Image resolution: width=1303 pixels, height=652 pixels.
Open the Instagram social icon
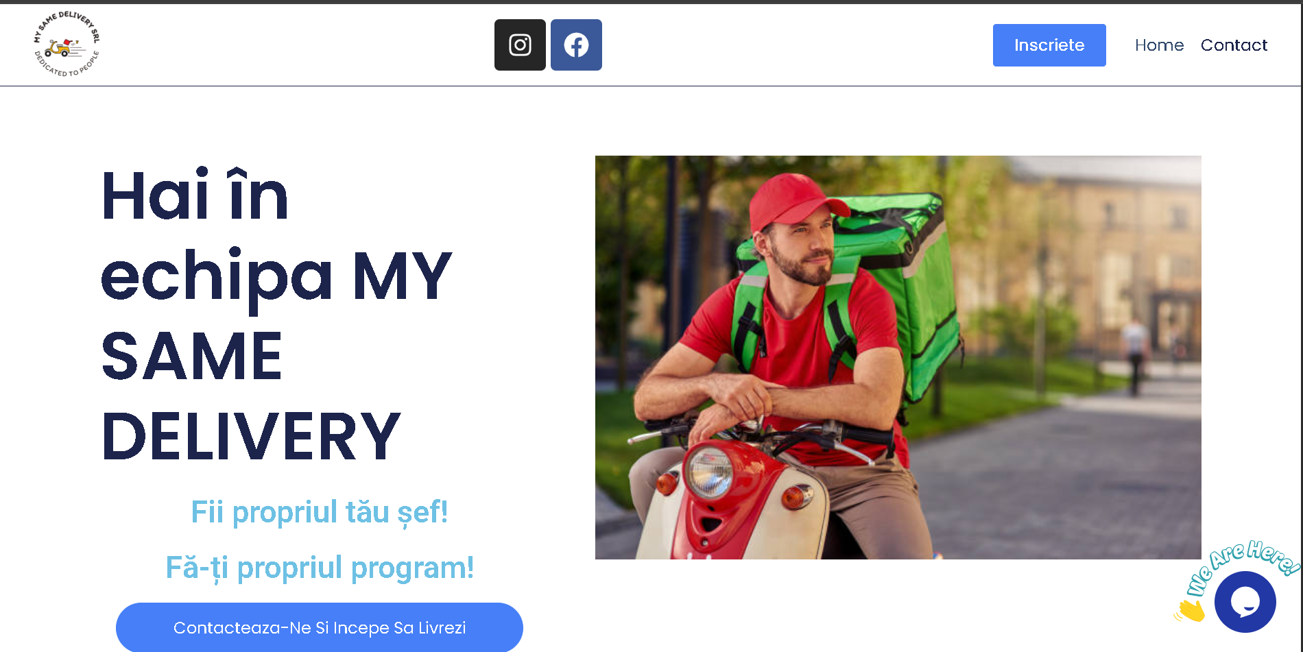(520, 45)
